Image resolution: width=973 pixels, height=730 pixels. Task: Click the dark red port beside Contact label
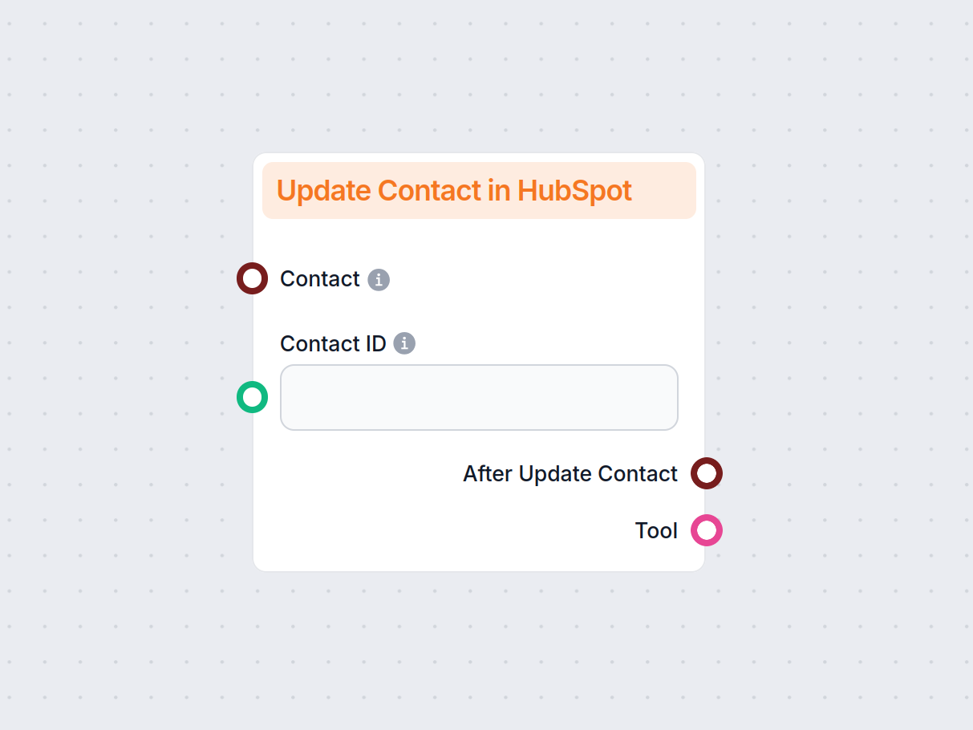(252, 278)
